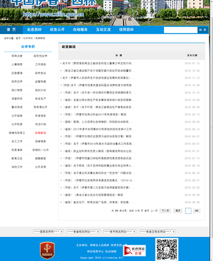Viewport: 213px width, 261px height.
Task: Open the www.xilin.gov.cn banner URL
Action: point(53,15)
